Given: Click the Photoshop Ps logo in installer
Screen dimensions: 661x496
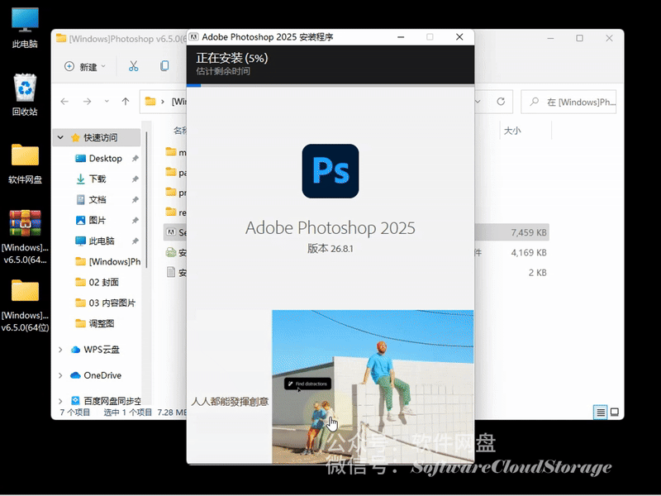Looking at the screenshot, I should tap(330, 171).
